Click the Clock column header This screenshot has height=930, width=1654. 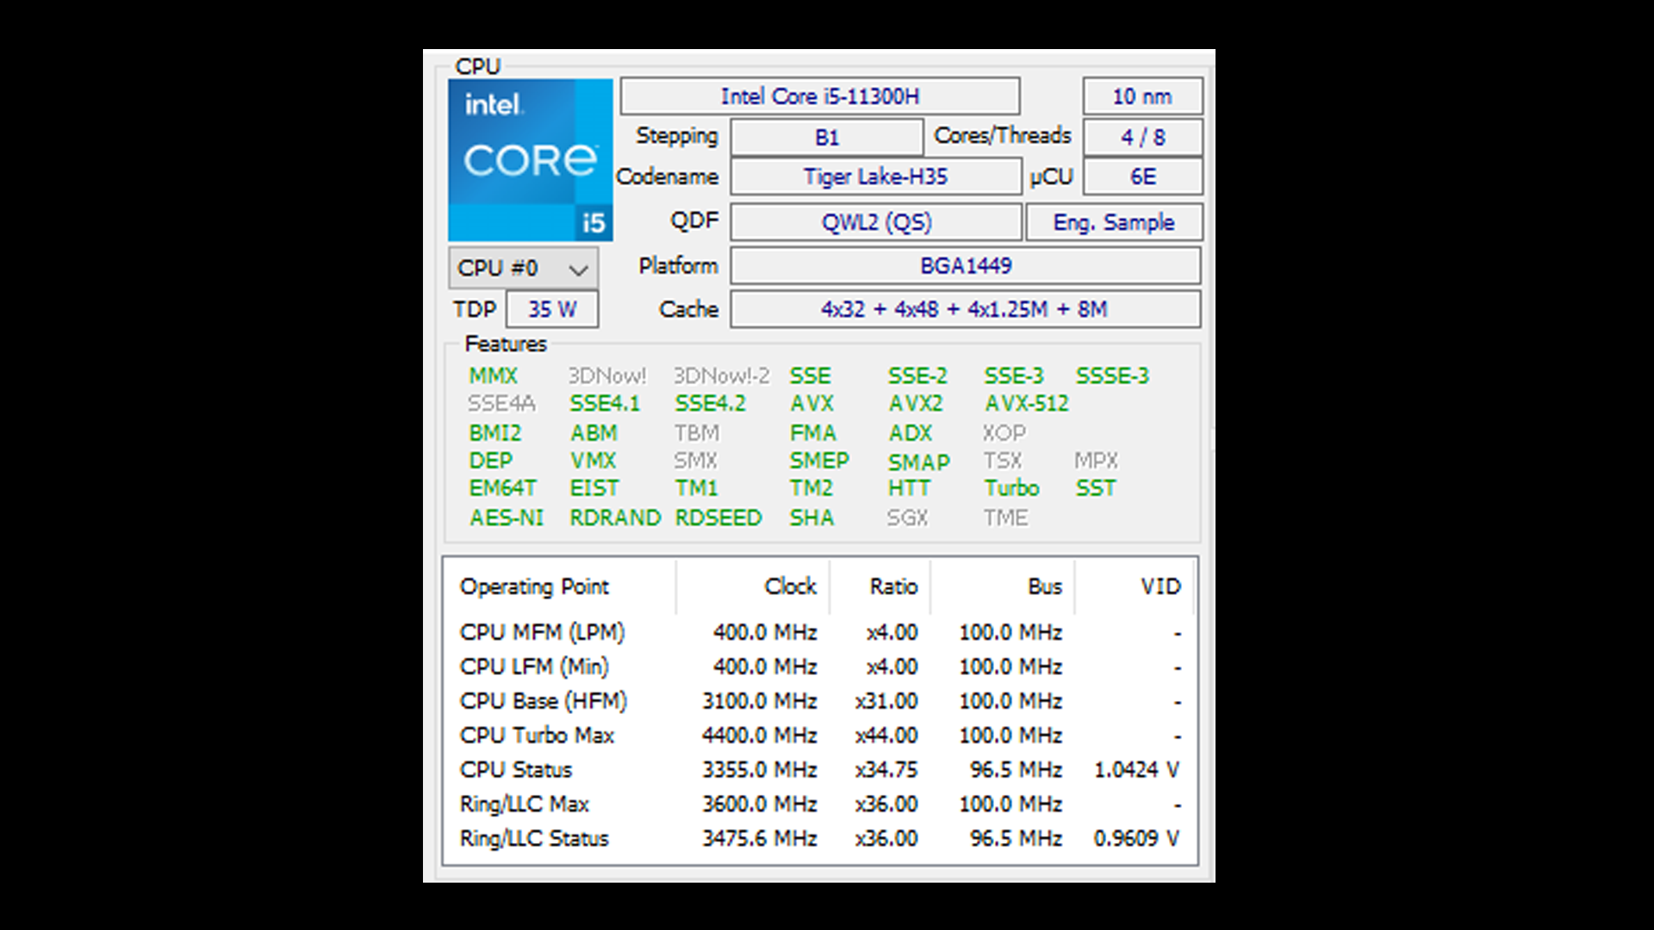point(789,587)
